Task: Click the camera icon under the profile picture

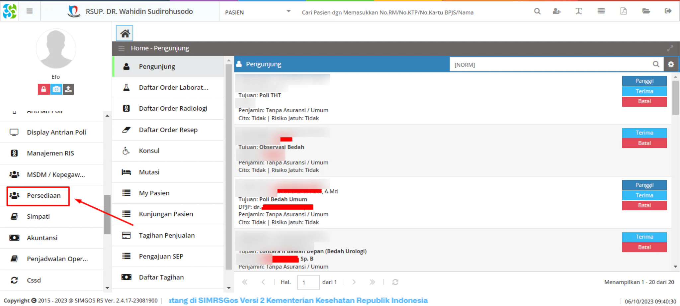Action: coord(56,89)
